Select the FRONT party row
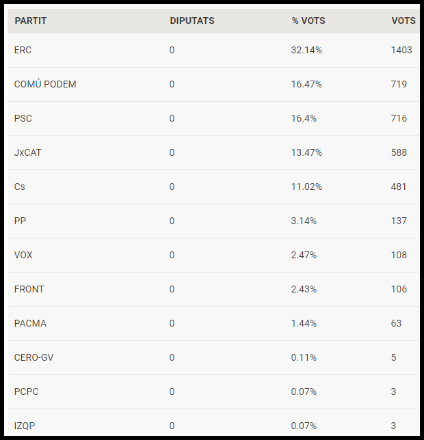 pyautogui.click(x=213, y=289)
